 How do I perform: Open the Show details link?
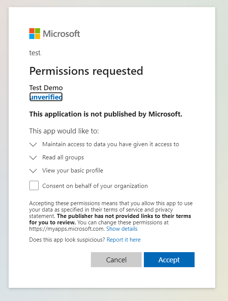coord(122,229)
